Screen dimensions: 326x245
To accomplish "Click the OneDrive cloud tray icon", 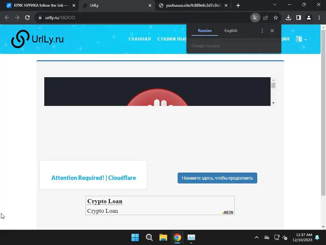I will click(x=267, y=237).
